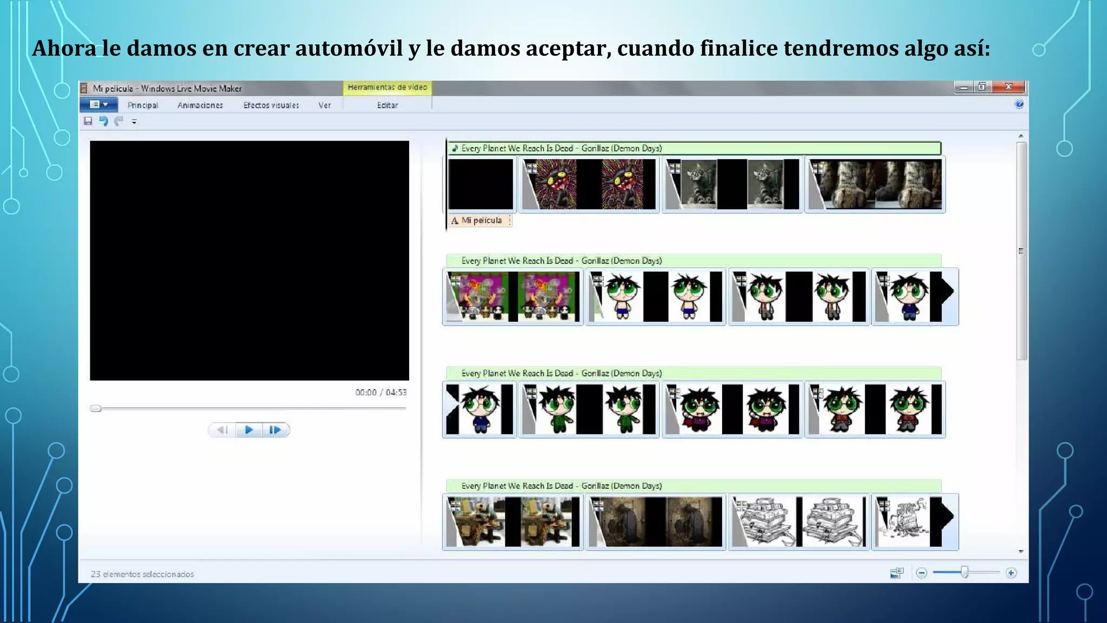Select the last sketch drawing clip
The height and width of the screenshot is (623, 1107).
[x=915, y=521]
